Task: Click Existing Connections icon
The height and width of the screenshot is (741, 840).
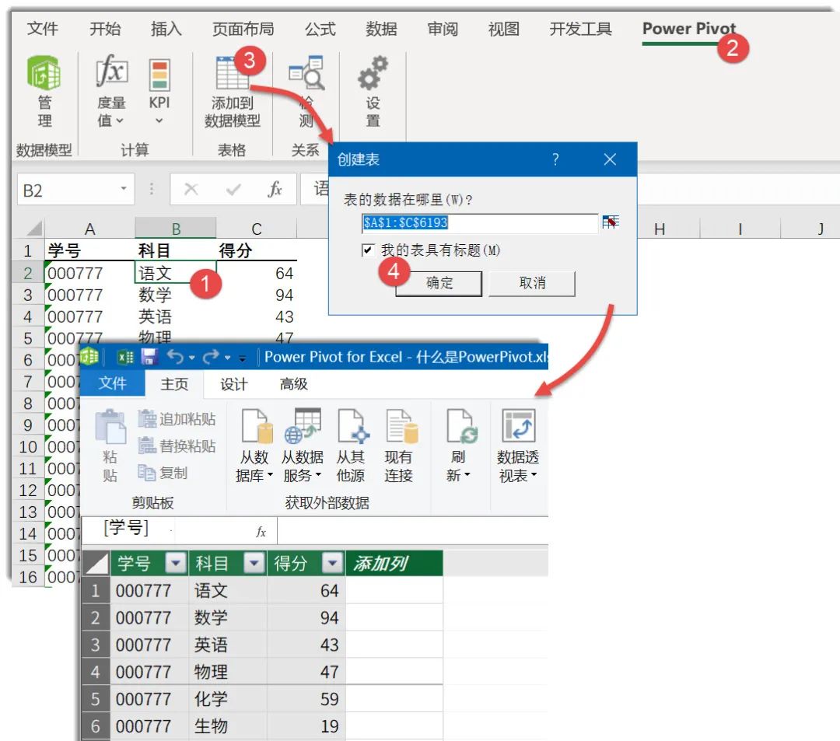Action: pyautogui.click(x=401, y=426)
